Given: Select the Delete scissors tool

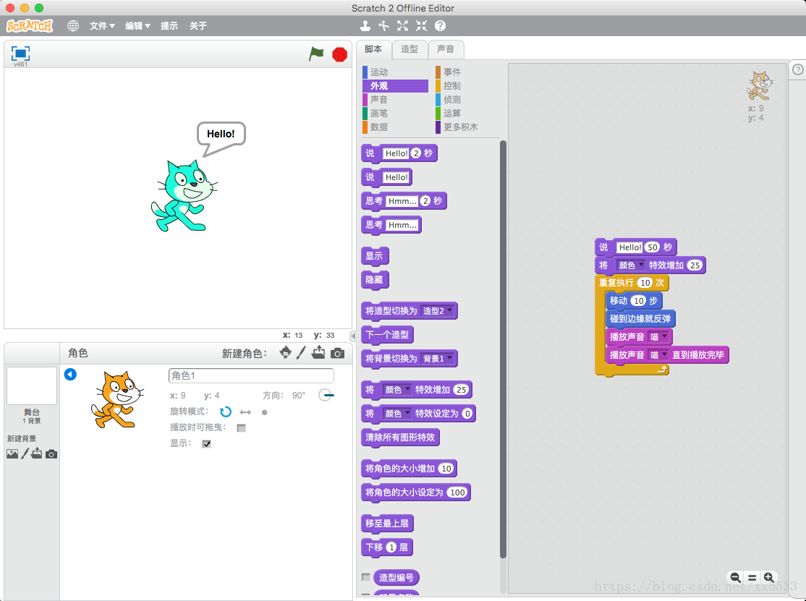Looking at the screenshot, I should (x=384, y=26).
